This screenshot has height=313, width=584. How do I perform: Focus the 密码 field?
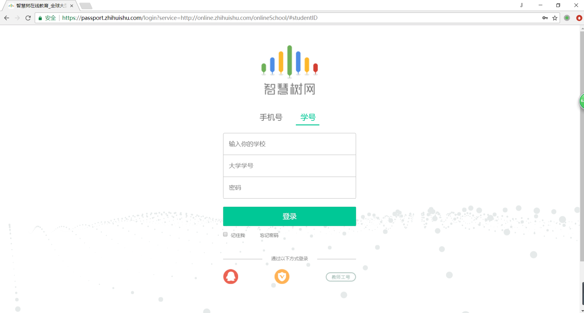pyautogui.click(x=289, y=187)
